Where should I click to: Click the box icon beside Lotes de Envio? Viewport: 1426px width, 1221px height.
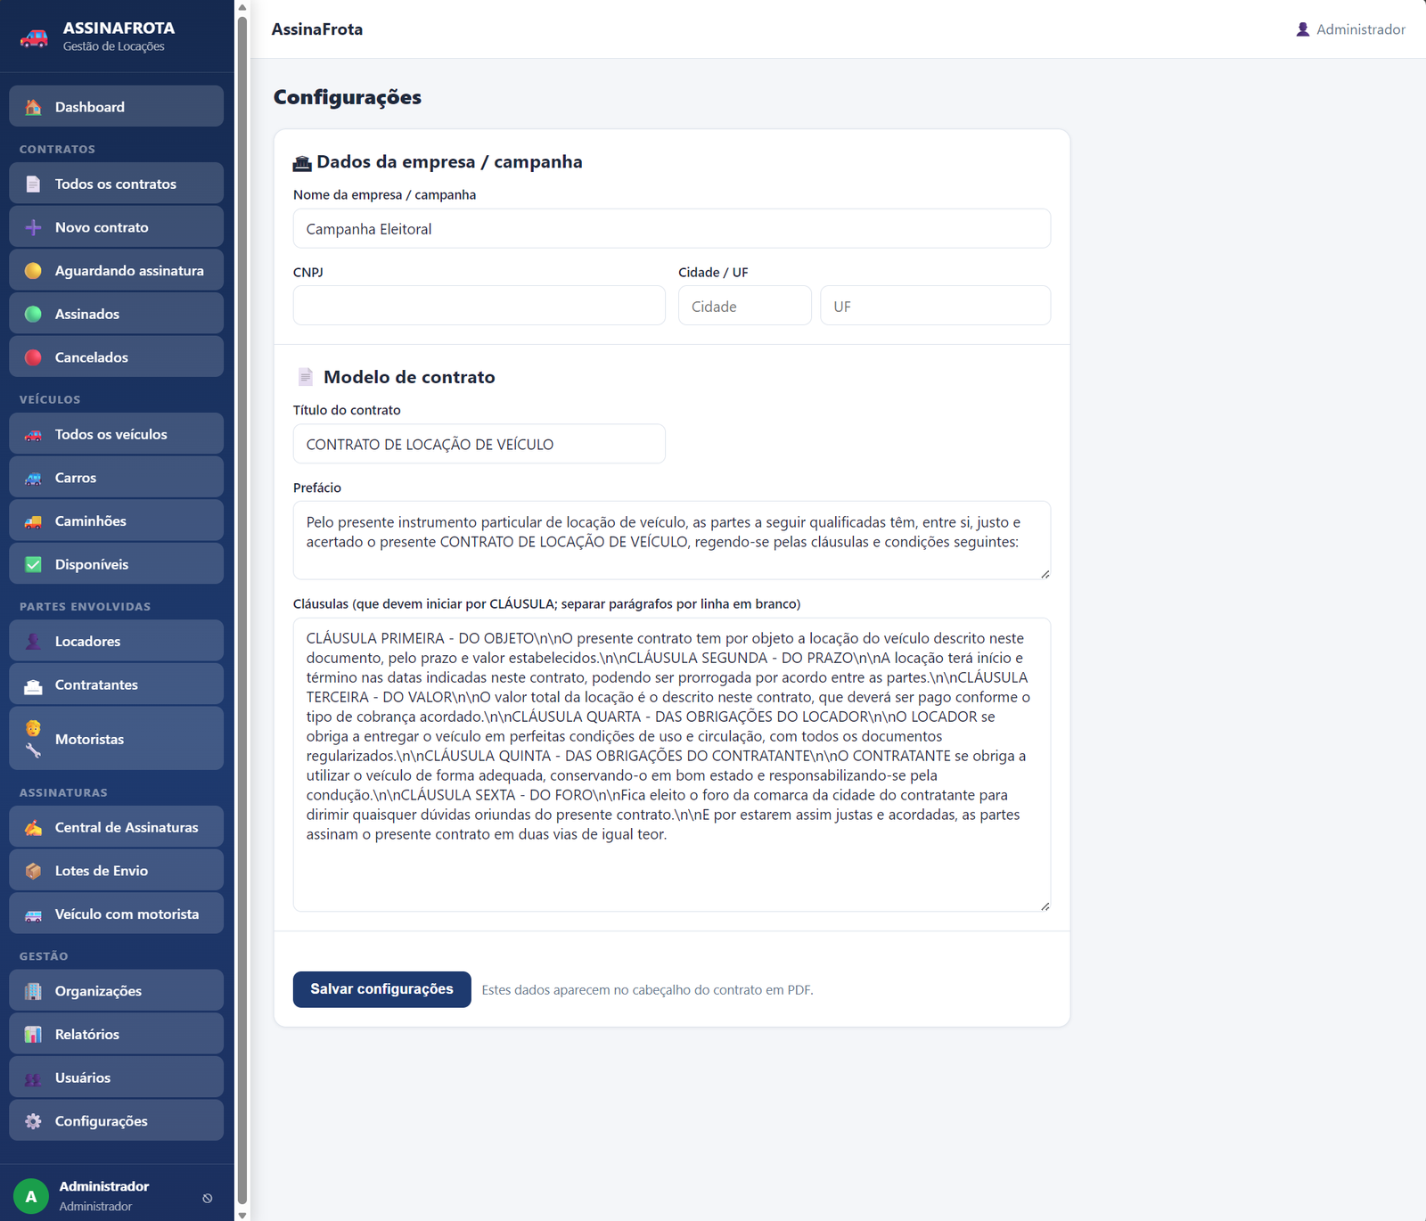[x=33, y=871]
